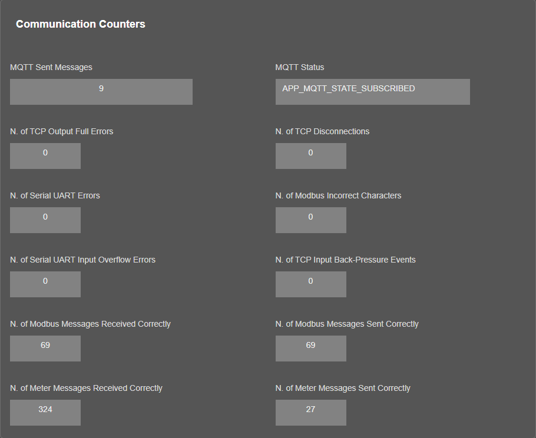Click N. of Modbus Messages Sent Correctly label
Viewport: 536px width, 438px height.
click(x=347, y=324)
